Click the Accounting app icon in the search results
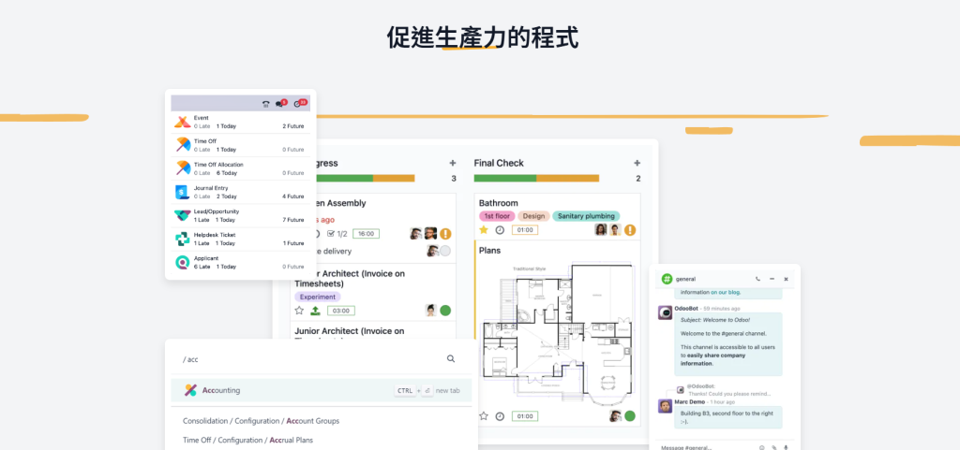Viewport: 960px width, 450px height. 191,390
